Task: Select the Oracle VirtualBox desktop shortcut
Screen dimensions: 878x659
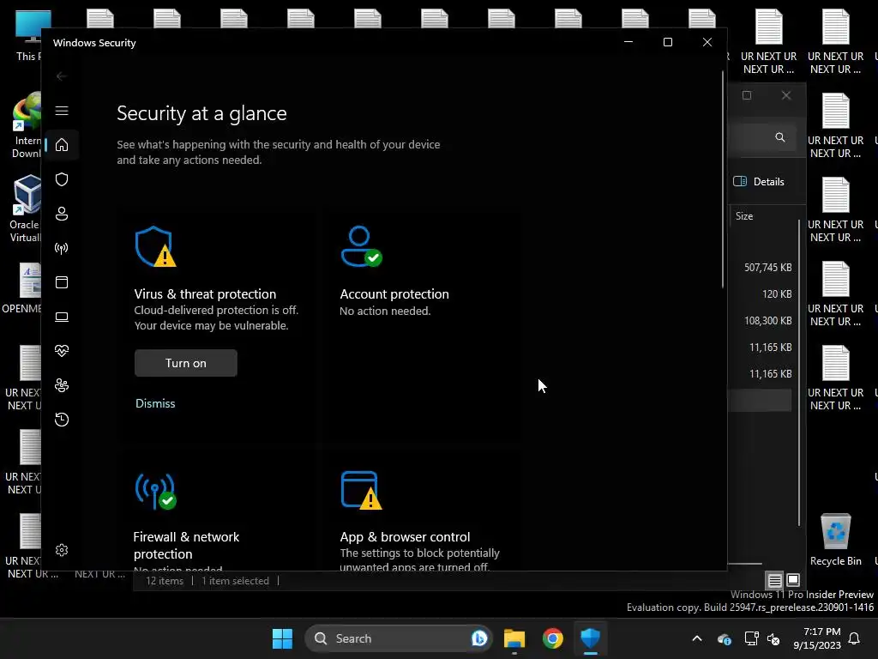Action: 25,209
